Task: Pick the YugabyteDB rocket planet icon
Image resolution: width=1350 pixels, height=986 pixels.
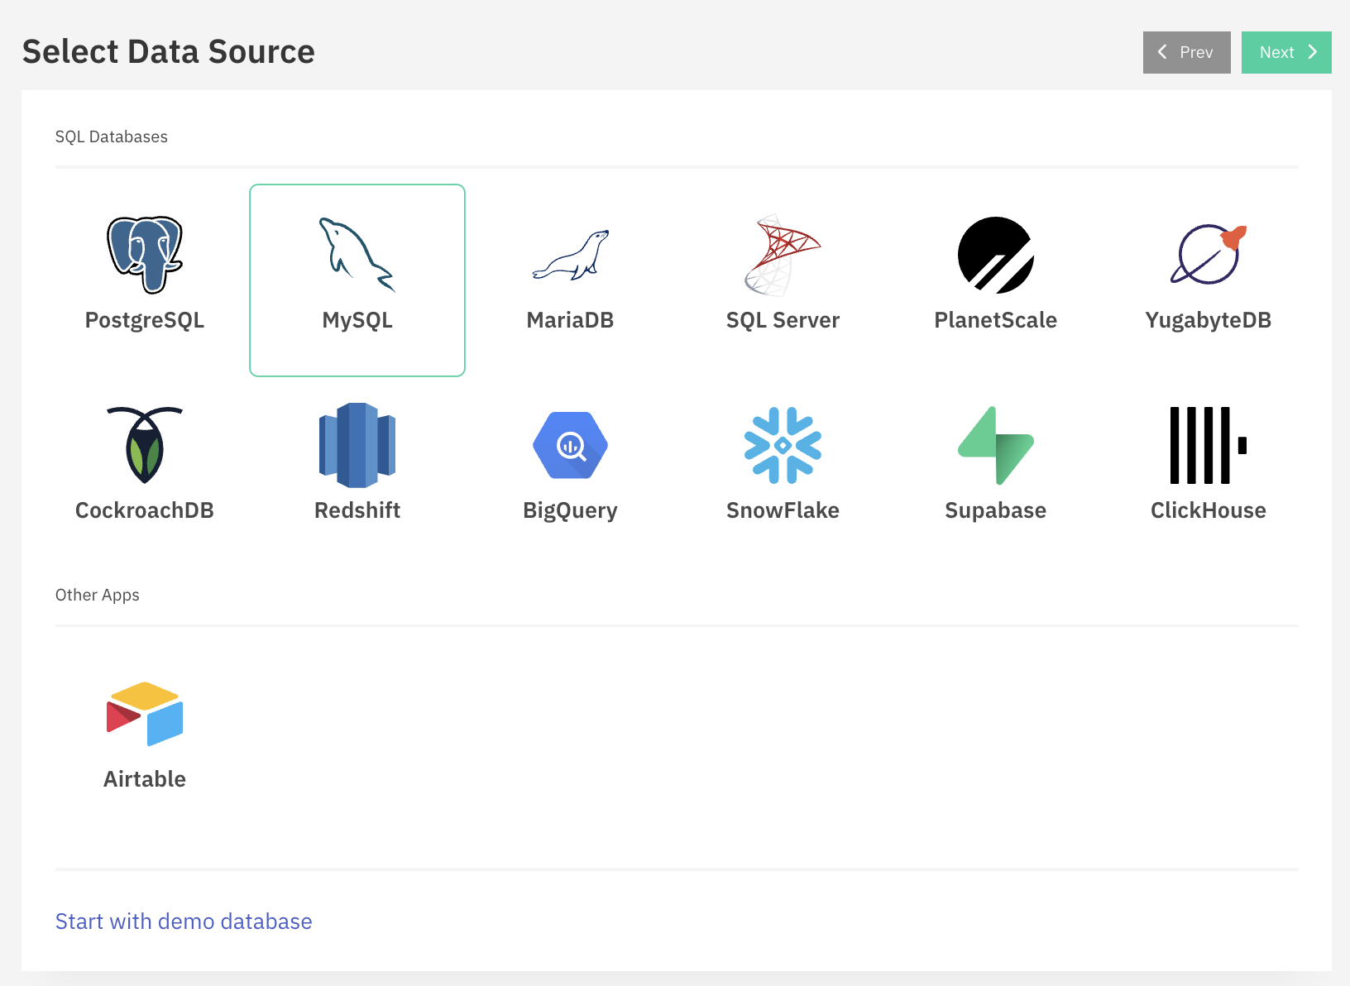Action: (x=1209, y=255)
